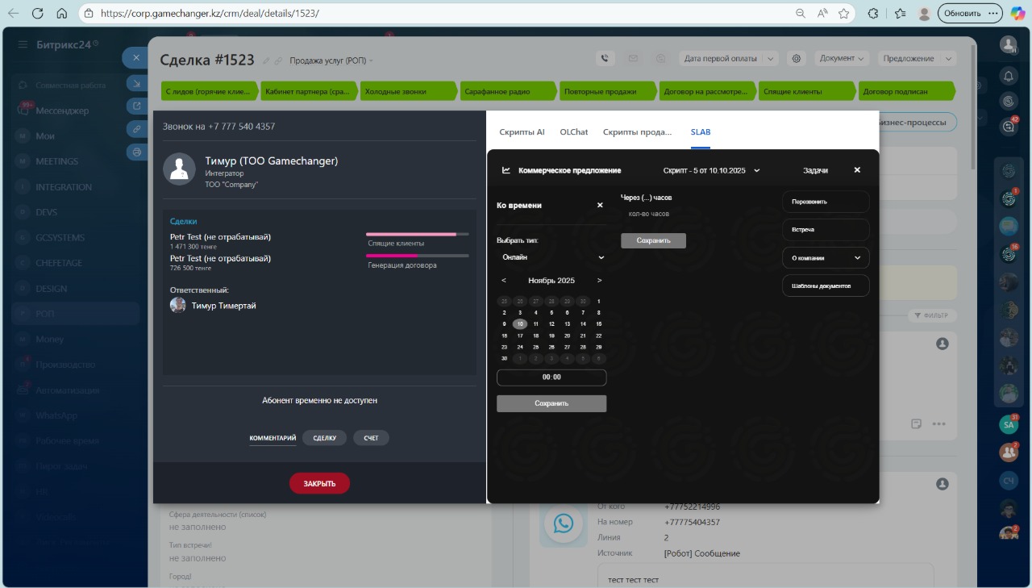This screenshot has height=588, width=1032.
Task: Click the print icon on left slider panel
Action: point(137,152)
